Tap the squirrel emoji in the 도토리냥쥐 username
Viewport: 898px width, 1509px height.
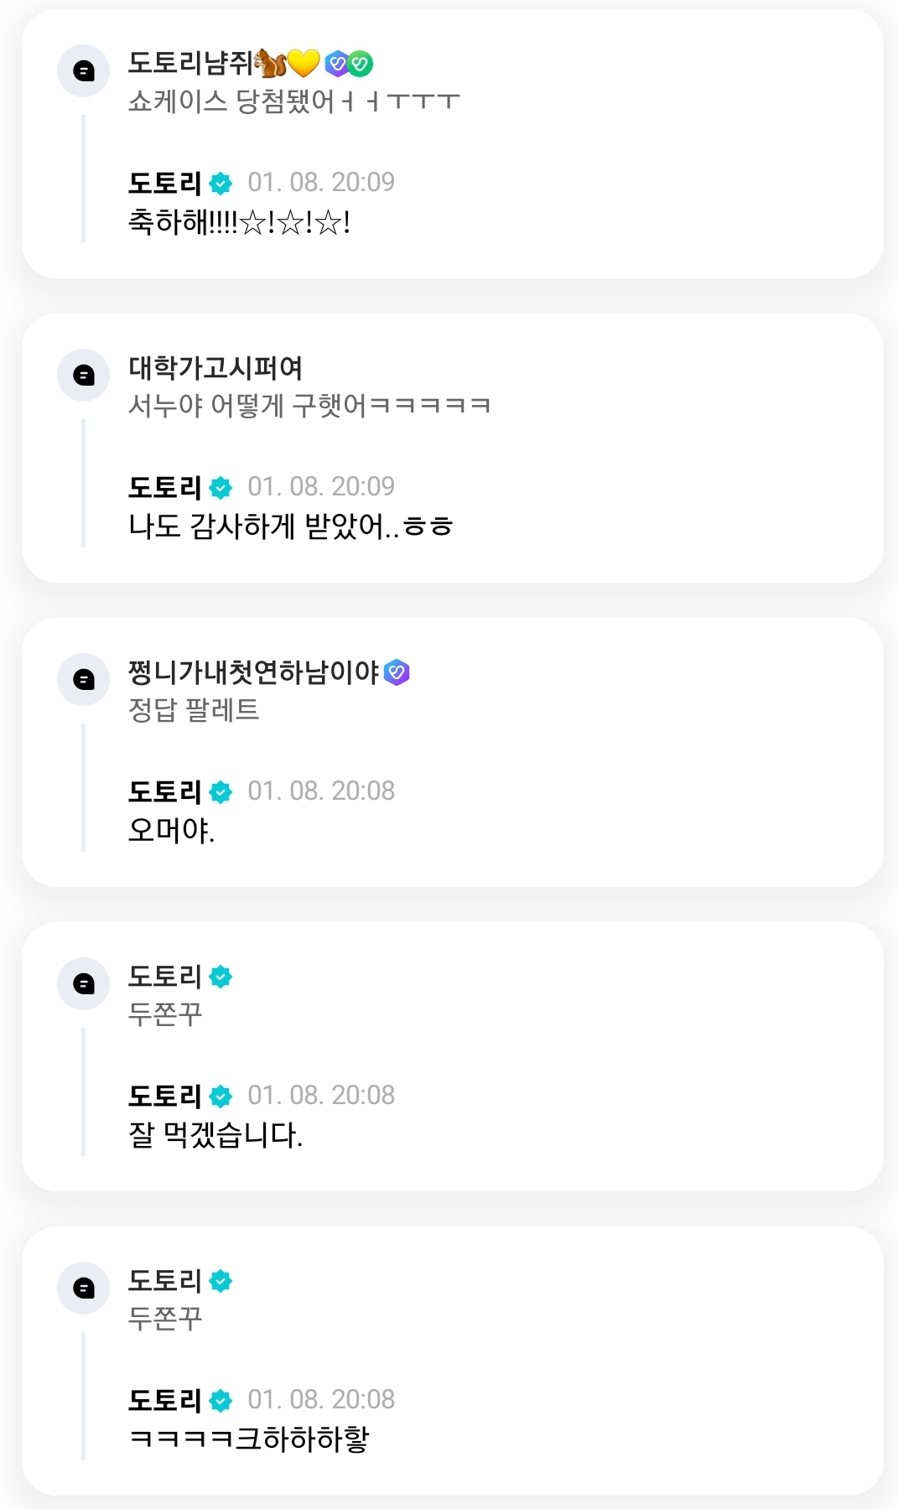click(x=270, y=63)
